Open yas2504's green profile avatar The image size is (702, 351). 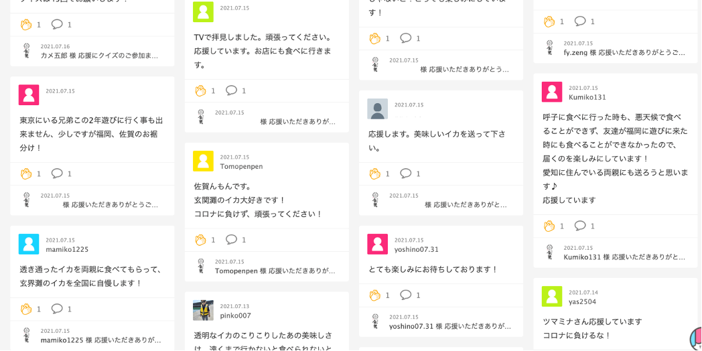click(x=552, y=297)
